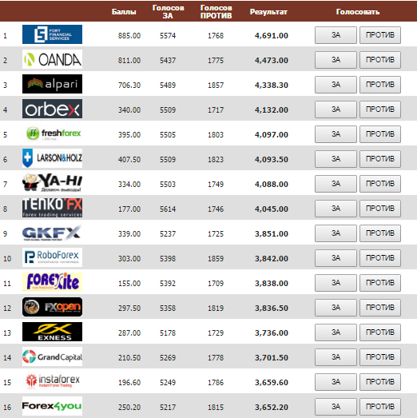This screenshot has height=418, width=417.
Task: Vote ПРОТИВ for FreshForex
Action: click(380, 134)
